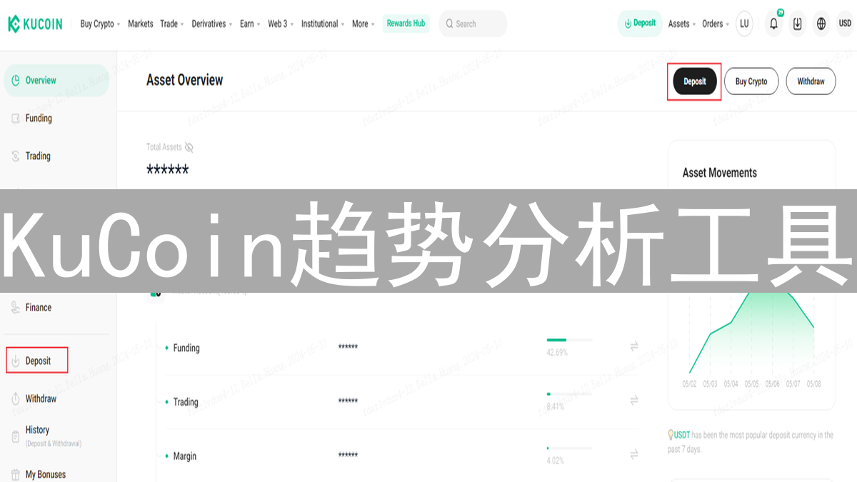This screenshot has height=482, width=857.
Task: Click the Total Assets masked value
Action: point(167,170)
